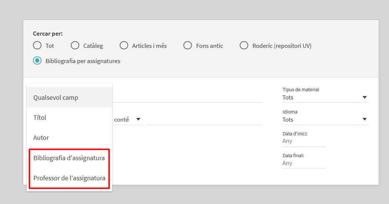Select the Fons antic radio option
The image size is (389, 204).
187,46
